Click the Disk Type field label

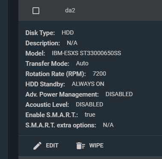pos(40,33)
